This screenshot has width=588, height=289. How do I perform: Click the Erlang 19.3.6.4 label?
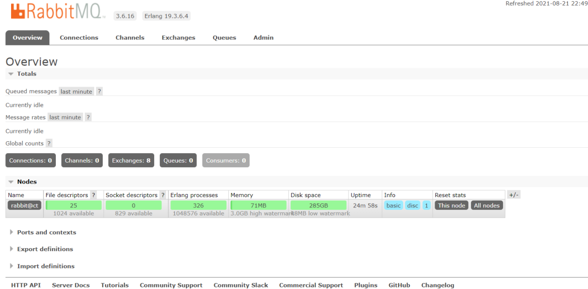166,16
